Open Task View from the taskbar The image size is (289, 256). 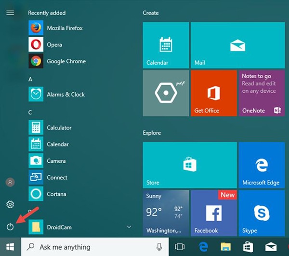click(180, 247)
